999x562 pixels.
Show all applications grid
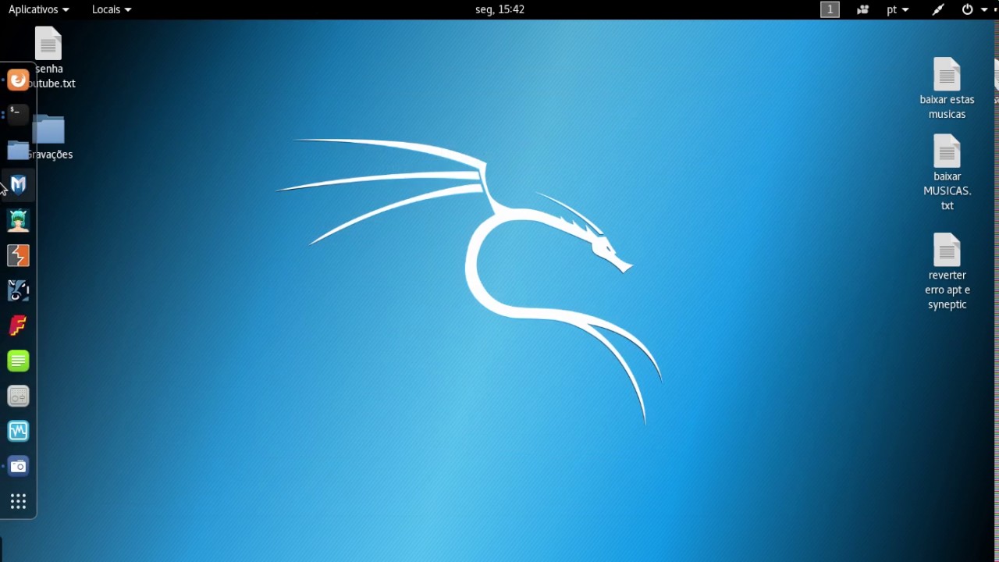coord(18,501)
